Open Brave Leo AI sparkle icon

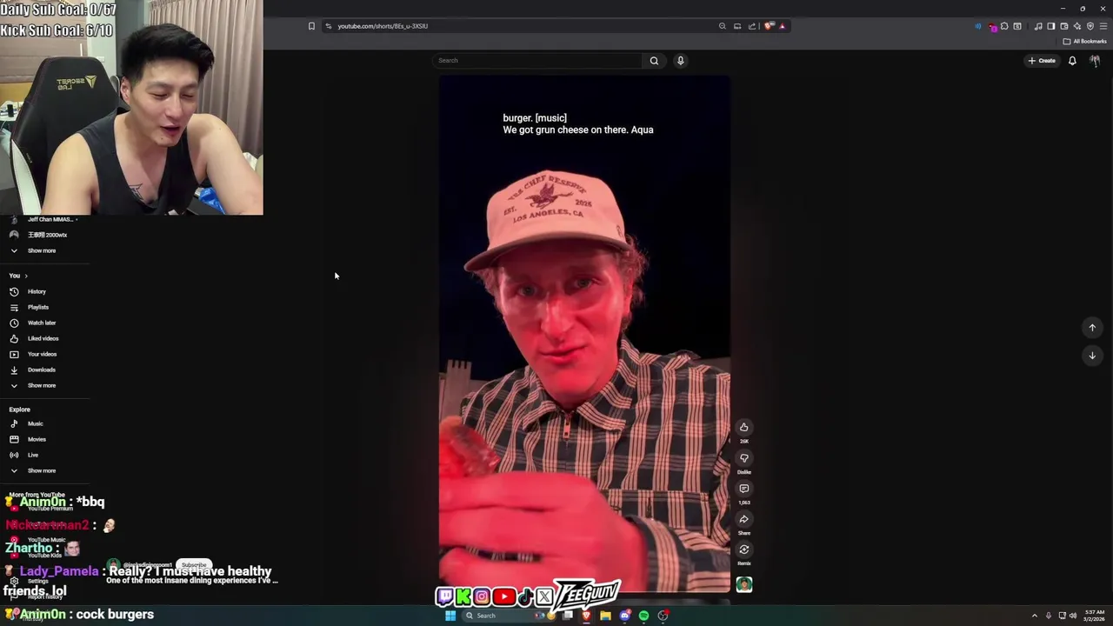click(1077, 26)
